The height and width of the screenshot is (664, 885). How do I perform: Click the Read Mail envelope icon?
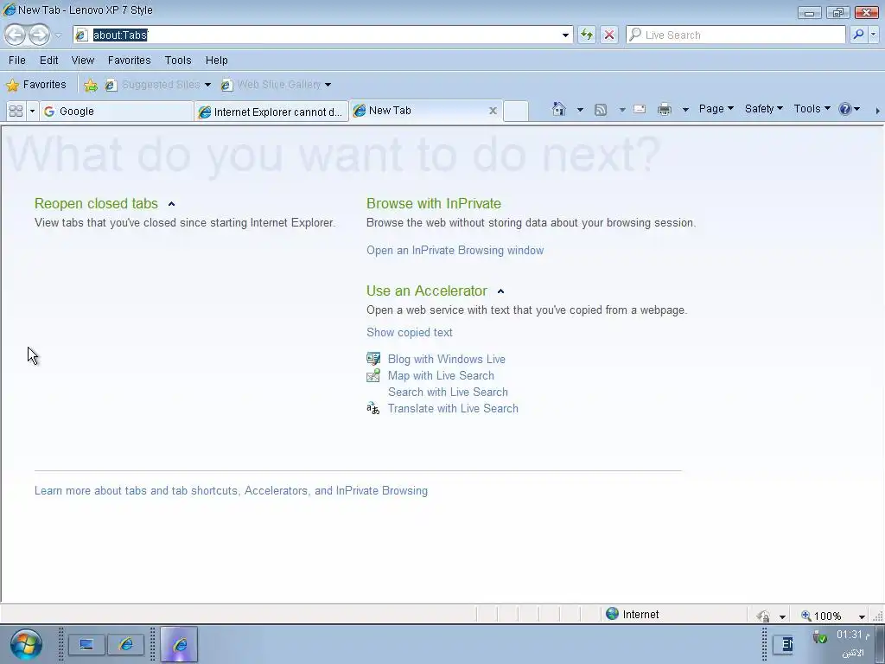point(640,110)
